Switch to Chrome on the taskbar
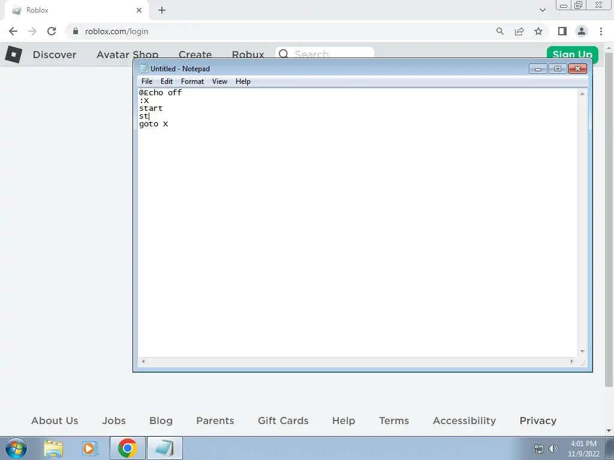 127,448
